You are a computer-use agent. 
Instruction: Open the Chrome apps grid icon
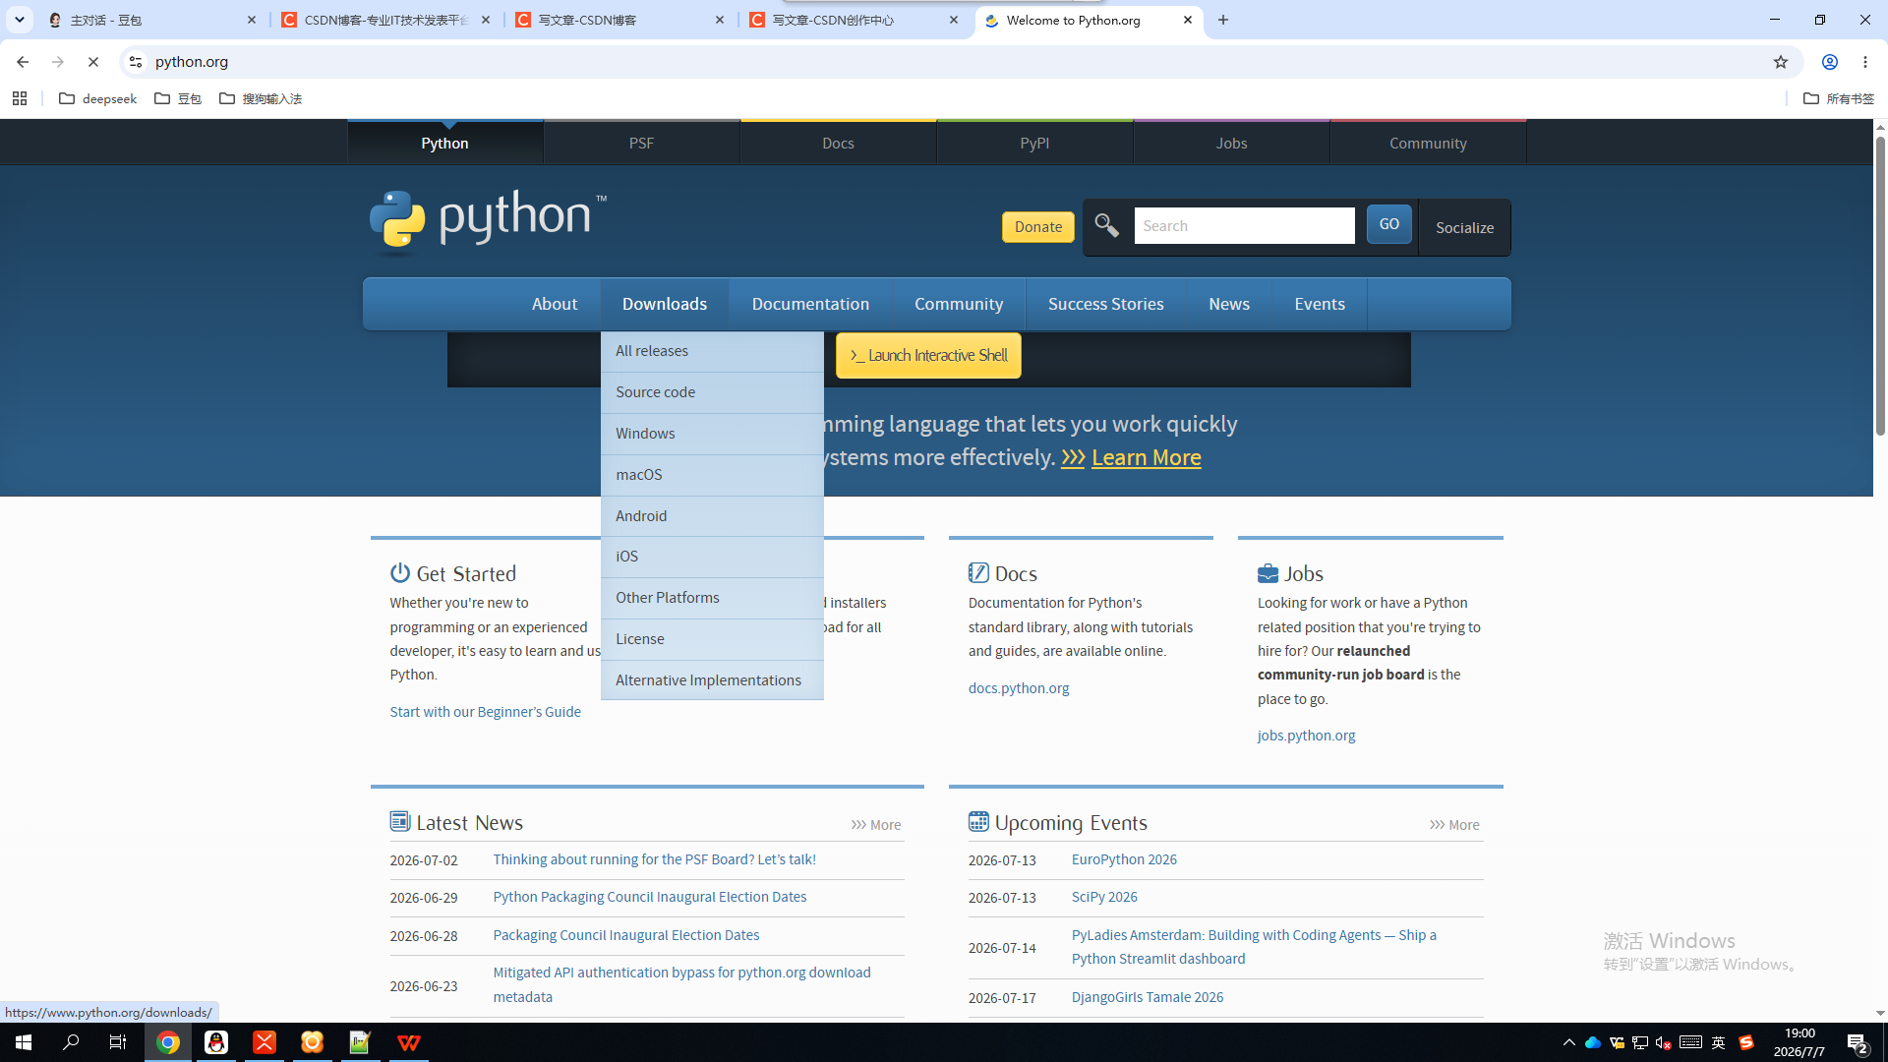click(x=20, y=98)
